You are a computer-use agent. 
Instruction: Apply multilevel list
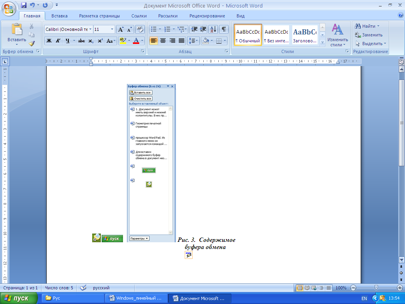(181, 29)
